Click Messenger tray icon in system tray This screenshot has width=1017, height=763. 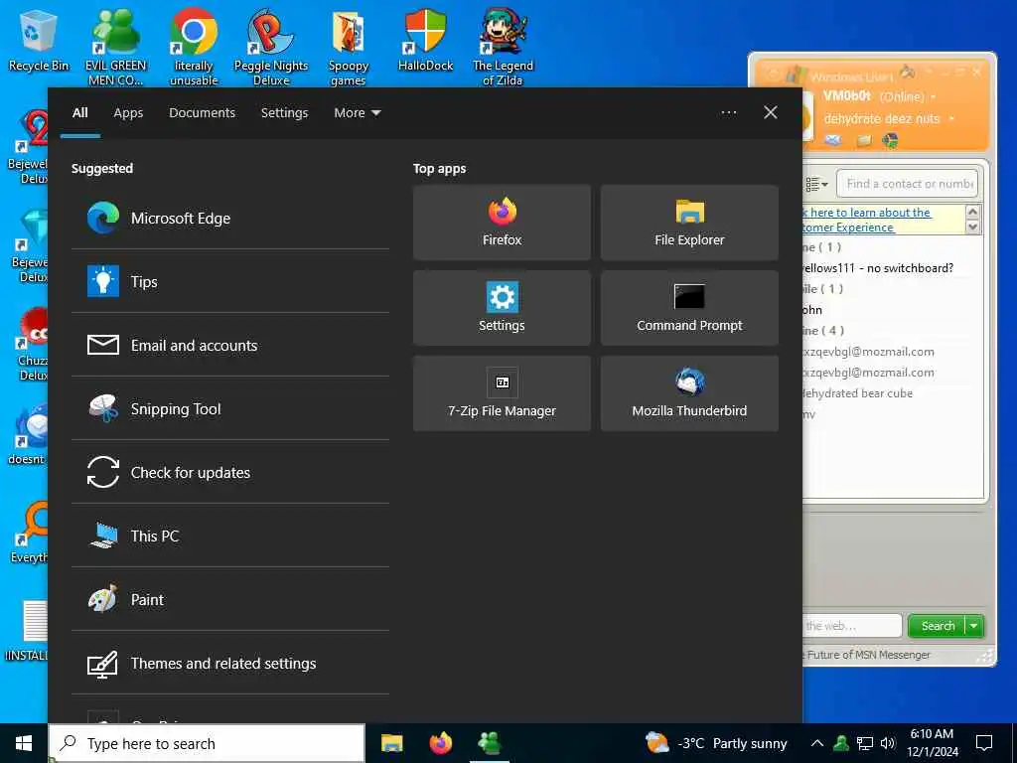841,743
